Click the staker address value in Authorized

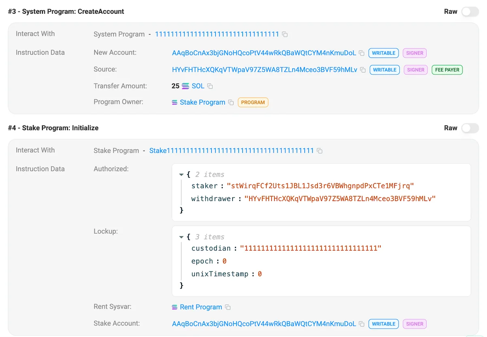click(320, 186)
